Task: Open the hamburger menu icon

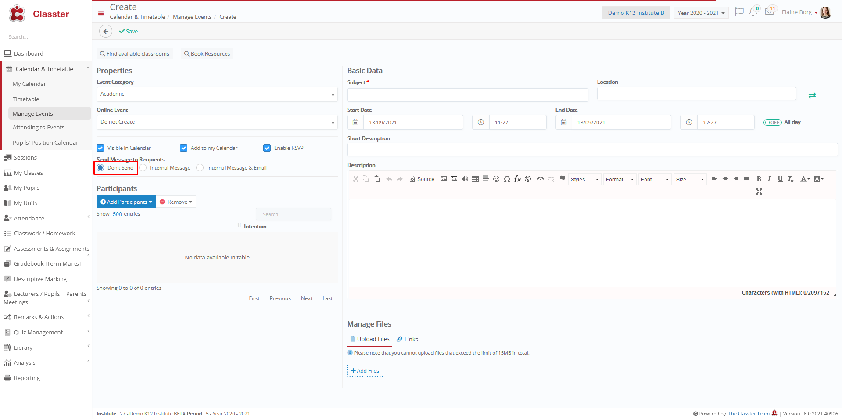Action: point(101,13)
